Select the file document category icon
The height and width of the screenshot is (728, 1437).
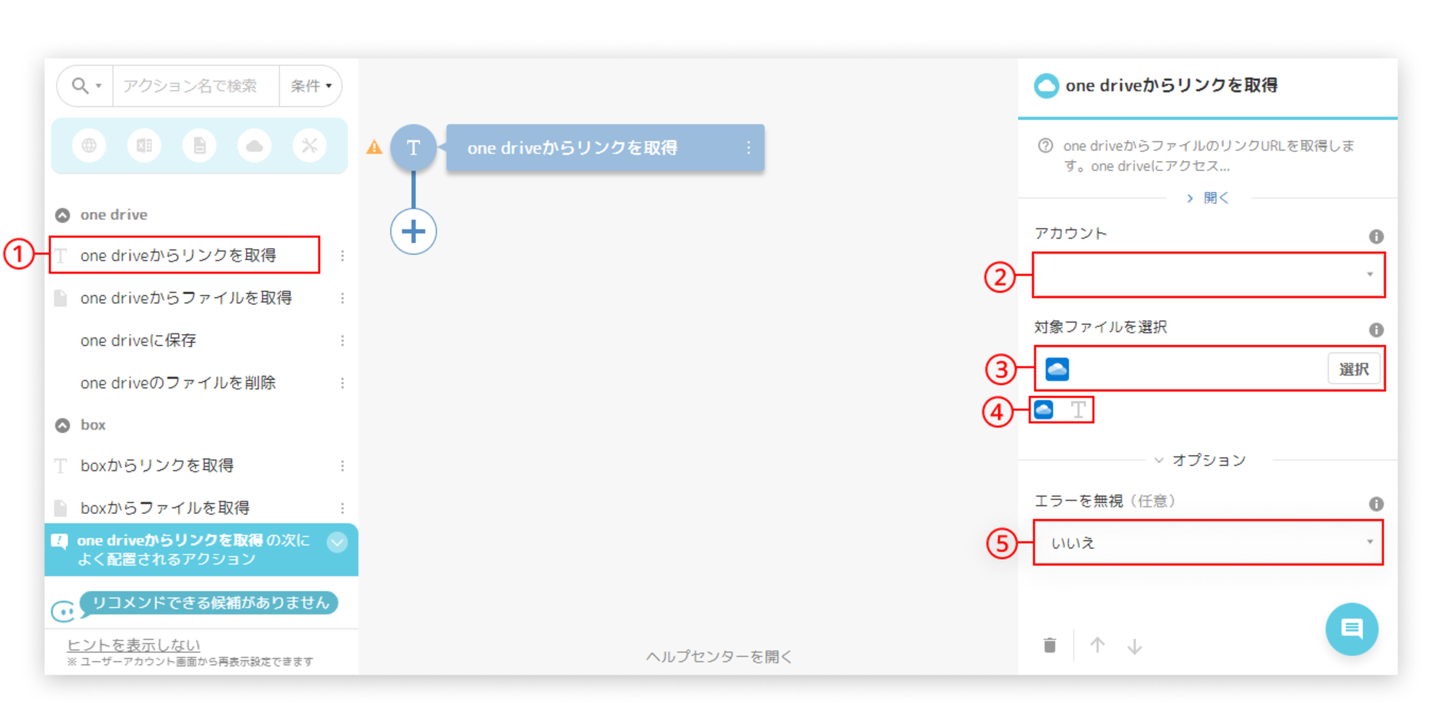coord(199,146)
